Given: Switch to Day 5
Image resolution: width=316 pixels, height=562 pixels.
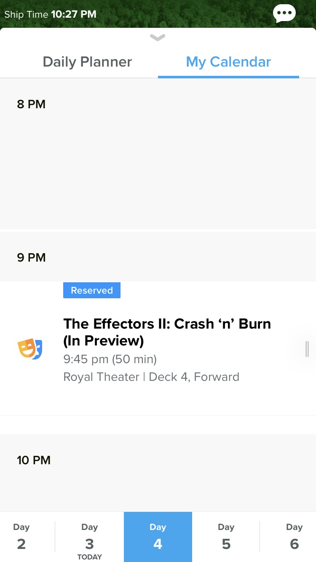Looking at the screenshot, I should pos(226,537).
